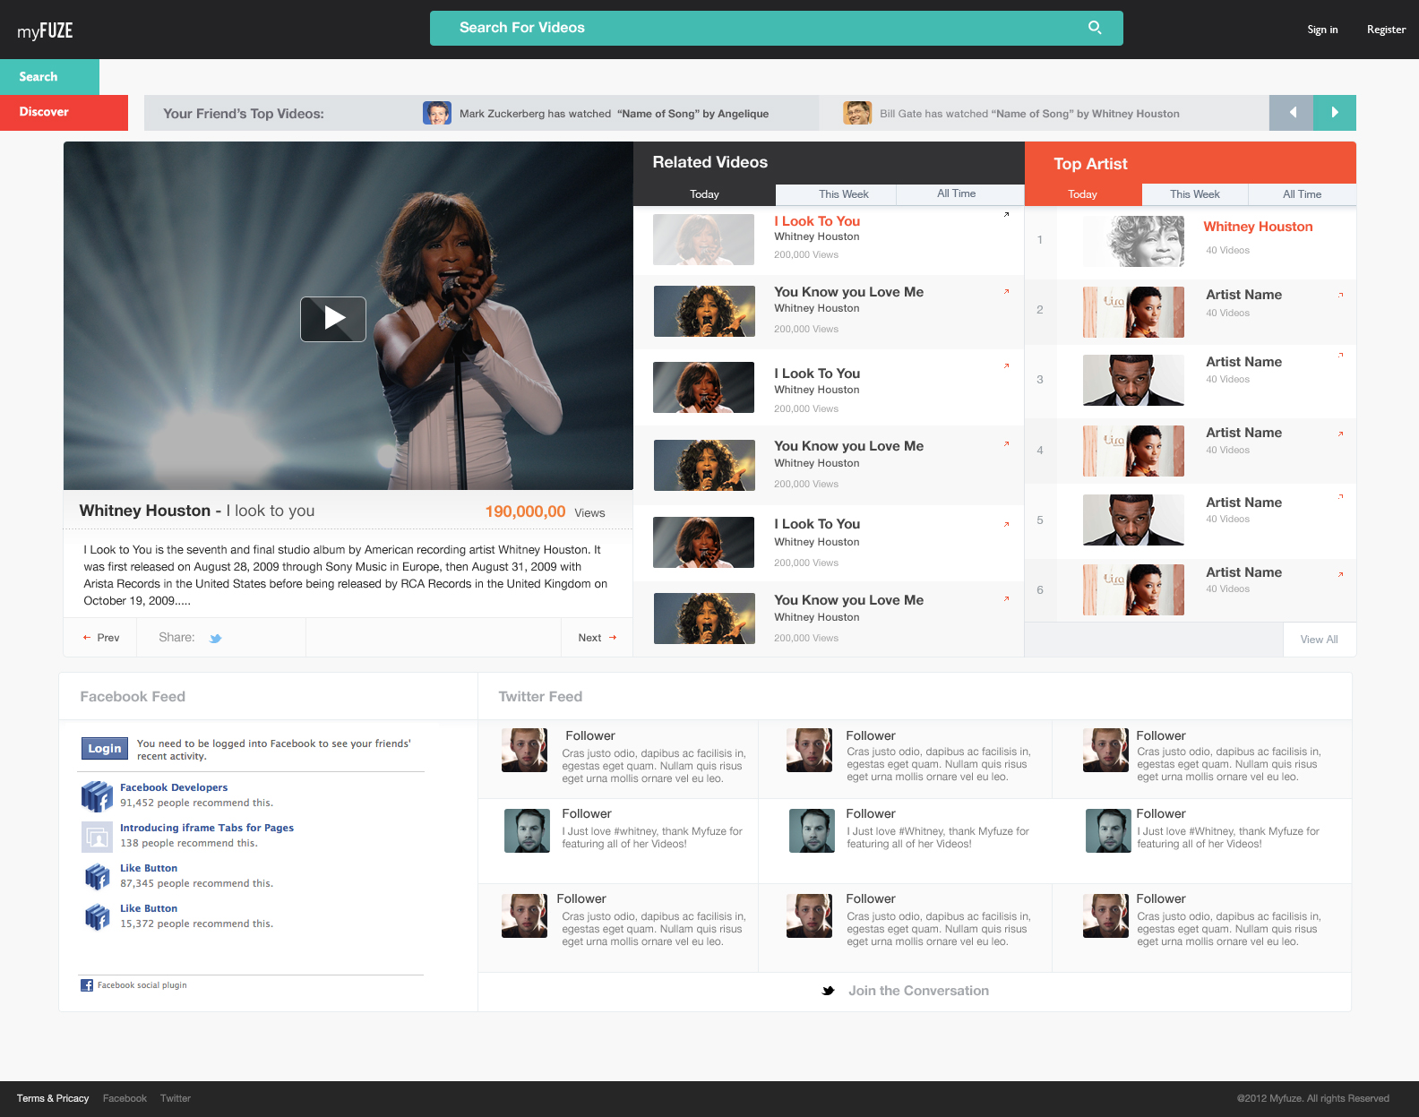Click Mark Zuckerberg's avatar
The image size is (1419, 1117).
(437, 113)
